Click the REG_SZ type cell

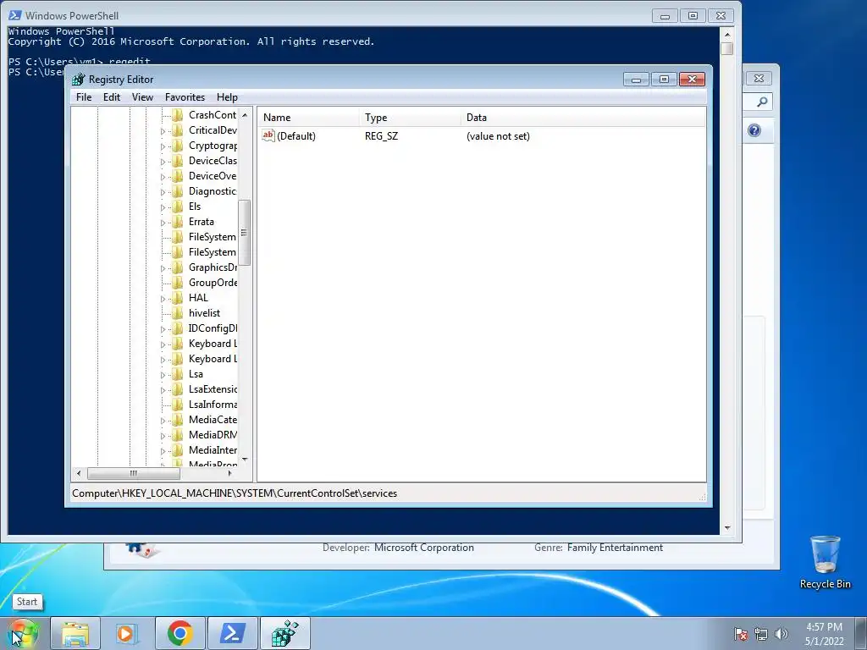381,136
